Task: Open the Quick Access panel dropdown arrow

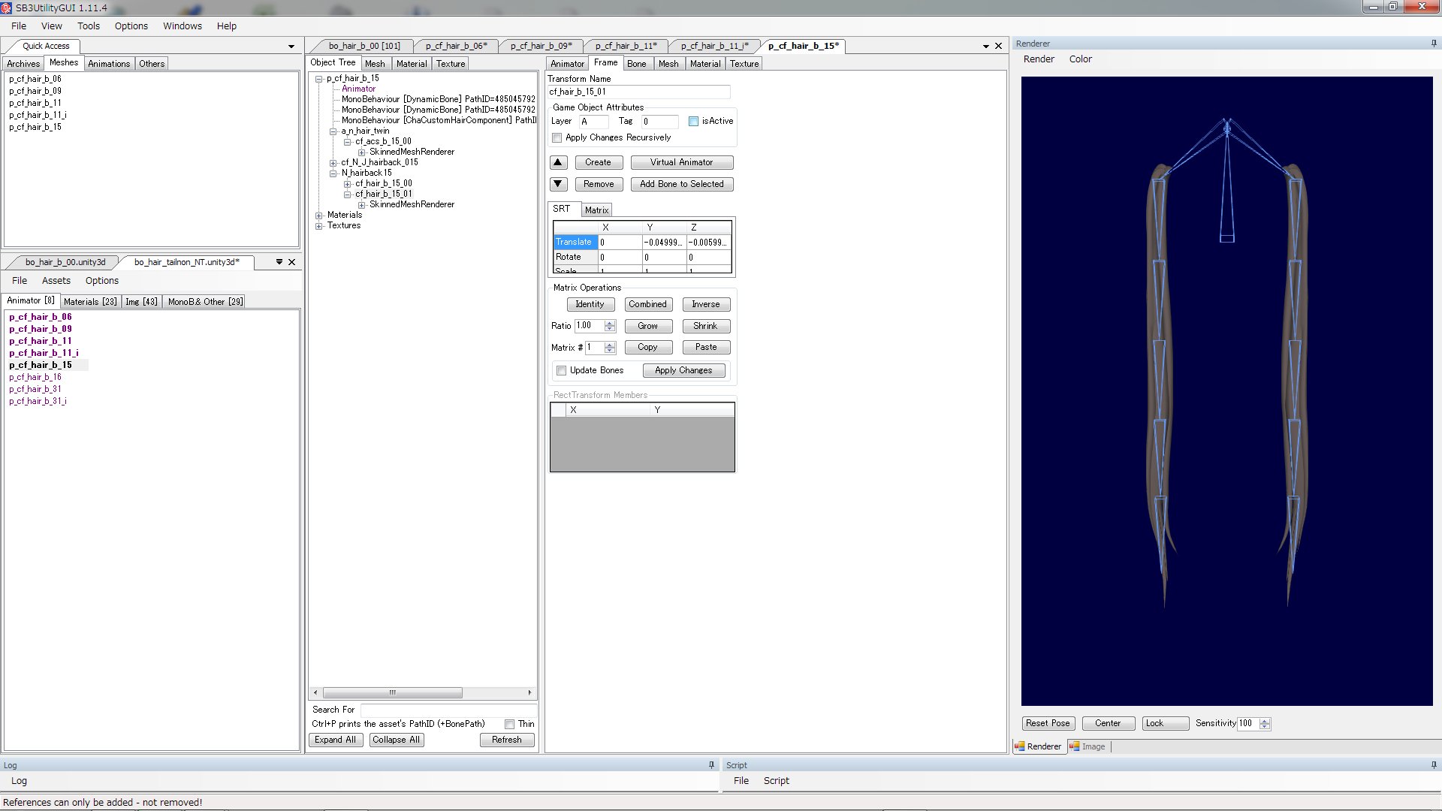Action: tap(291, 47)
